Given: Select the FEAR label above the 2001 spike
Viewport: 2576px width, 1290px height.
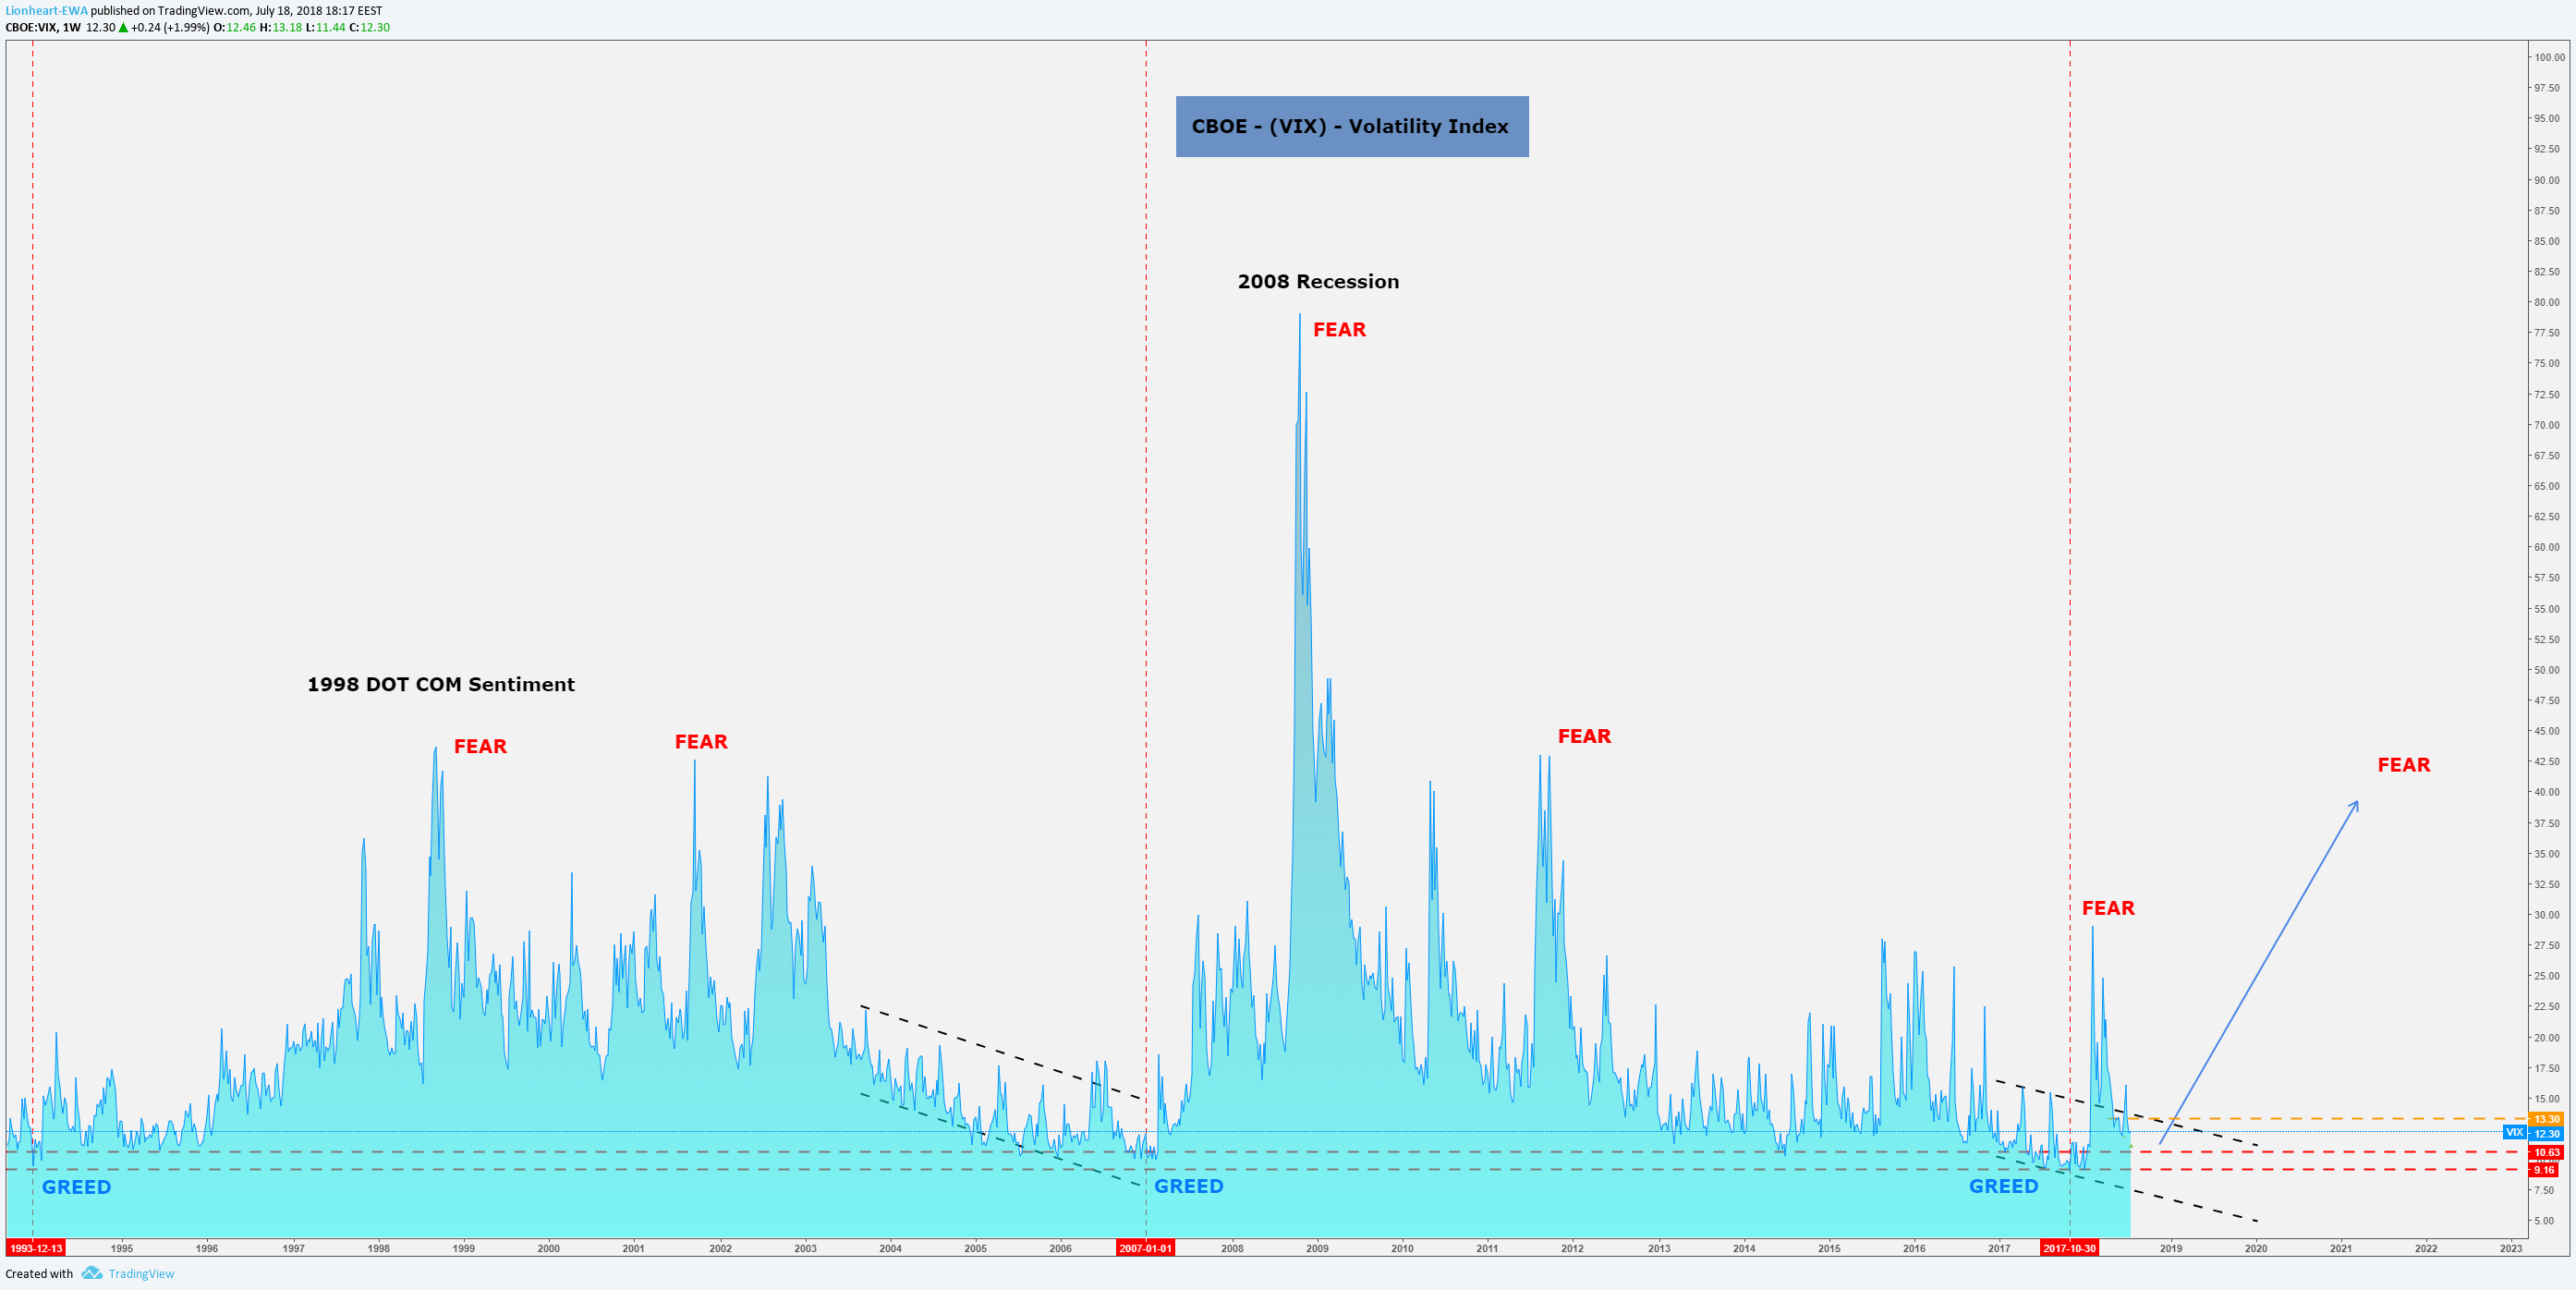Looking at the screenshot, I should coord(701,742).
